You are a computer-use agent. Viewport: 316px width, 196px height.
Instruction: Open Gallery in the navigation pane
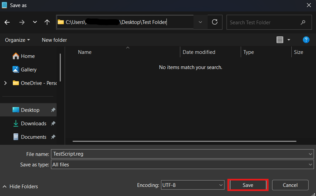click(28, 70)
